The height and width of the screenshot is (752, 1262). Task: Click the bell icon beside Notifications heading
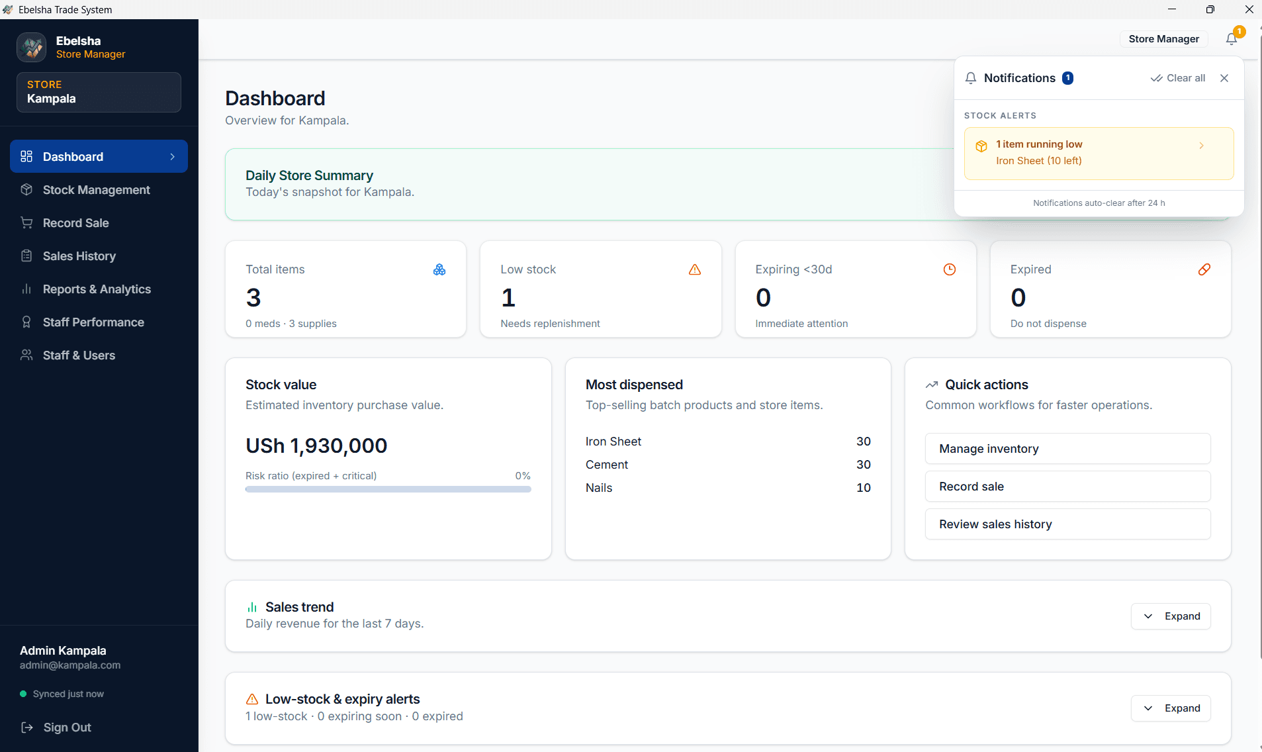point(971,78)
